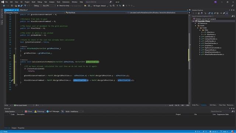Toggle Preview Selected Items in Solution Explorer
The image size is (236, 133).
(x=227, y=13)
